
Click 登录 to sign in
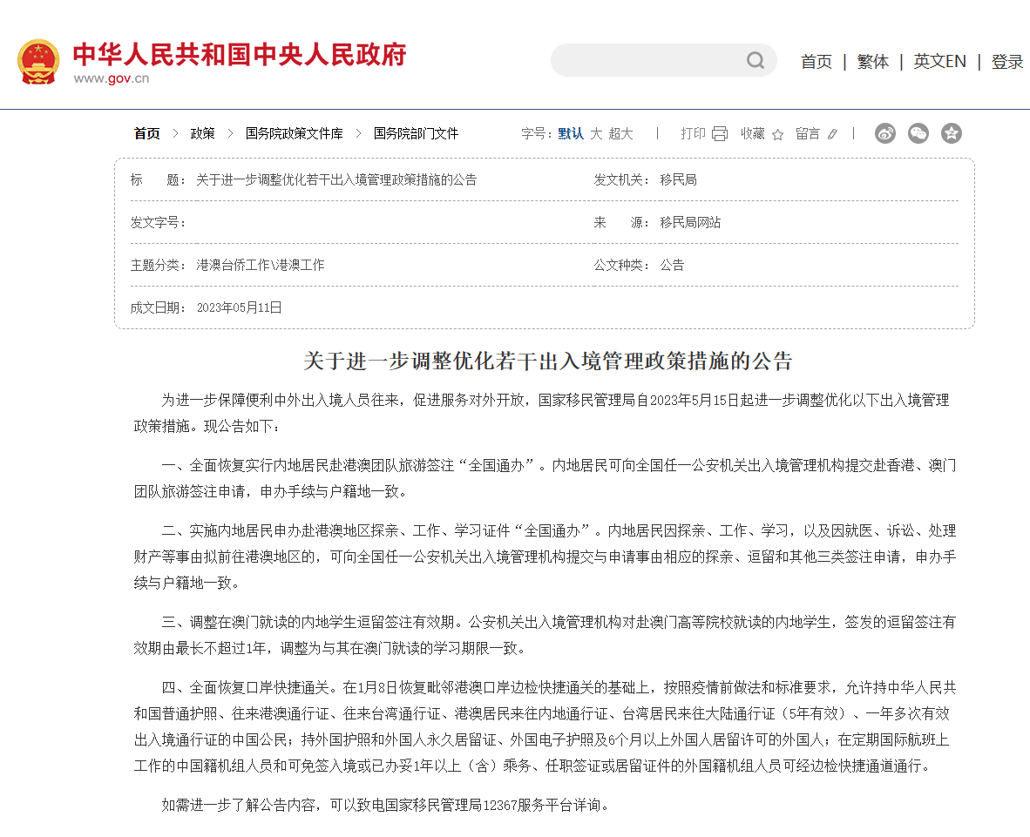1007,62
